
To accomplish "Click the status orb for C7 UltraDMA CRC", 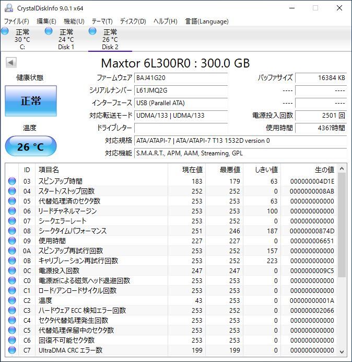I will click(12, 350).
